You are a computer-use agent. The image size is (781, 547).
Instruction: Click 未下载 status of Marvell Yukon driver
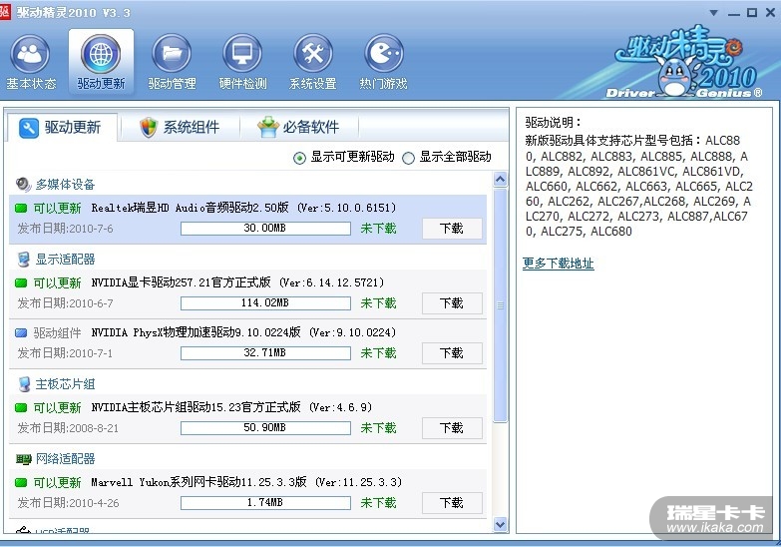pos(379,503)
